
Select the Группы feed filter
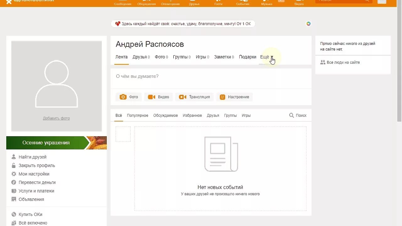(x=231, y=116)
